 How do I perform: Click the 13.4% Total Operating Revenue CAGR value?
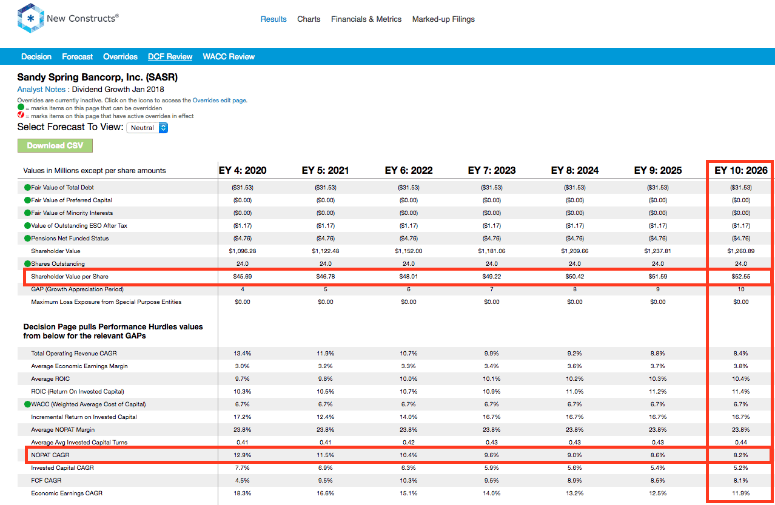point(243,354)
